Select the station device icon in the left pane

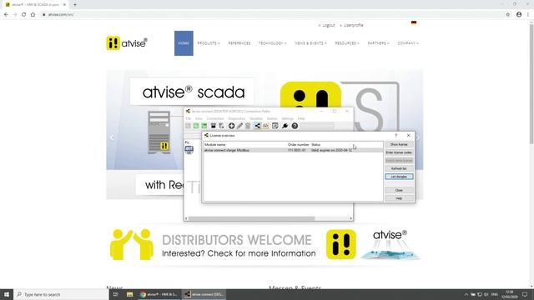click(x=189, y=150)
